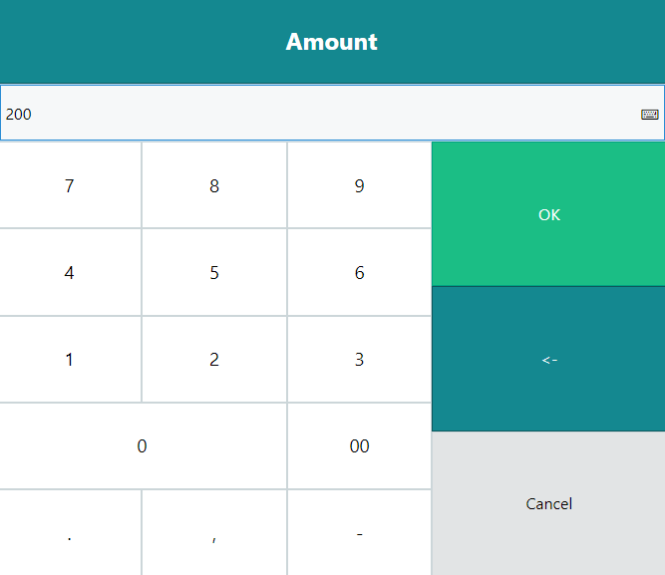The height and width of the screenshot is (575, 665).
Task: Cancel the amount entry
Action: tap(548, 503)
